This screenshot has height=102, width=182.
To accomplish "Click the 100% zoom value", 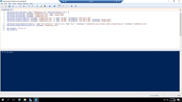I will [179, 96].
